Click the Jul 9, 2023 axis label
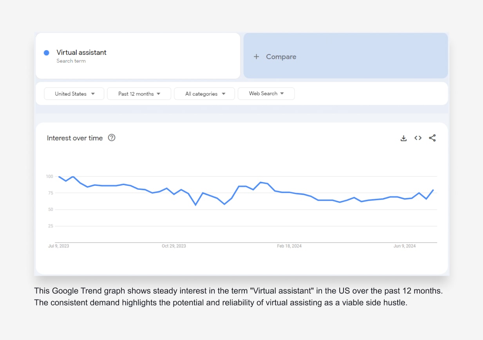This screenshot has height=340, width=483. coord(58,246)
